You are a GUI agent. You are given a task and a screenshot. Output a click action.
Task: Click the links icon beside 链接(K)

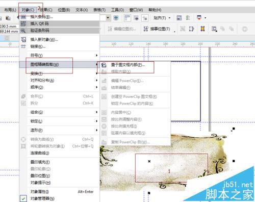[23, 46]
